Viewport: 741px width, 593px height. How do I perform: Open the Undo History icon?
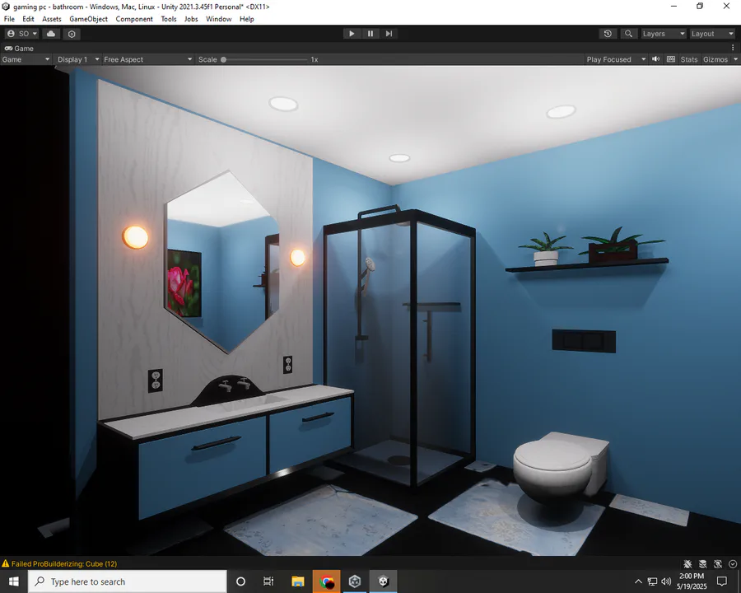[x=608, y=34]
